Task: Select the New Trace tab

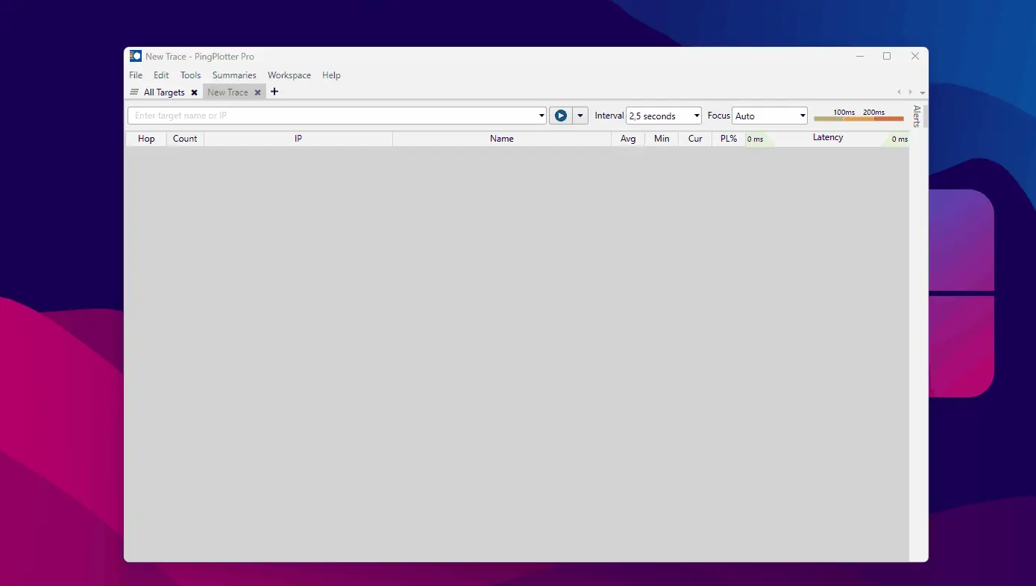Action: pyautogui.click(x=227, y=92)
